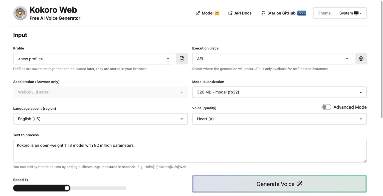The width and height of the screenshot is (383, 196).
Task: Click the GitHub fork icon
Action: tap(263, 13)
